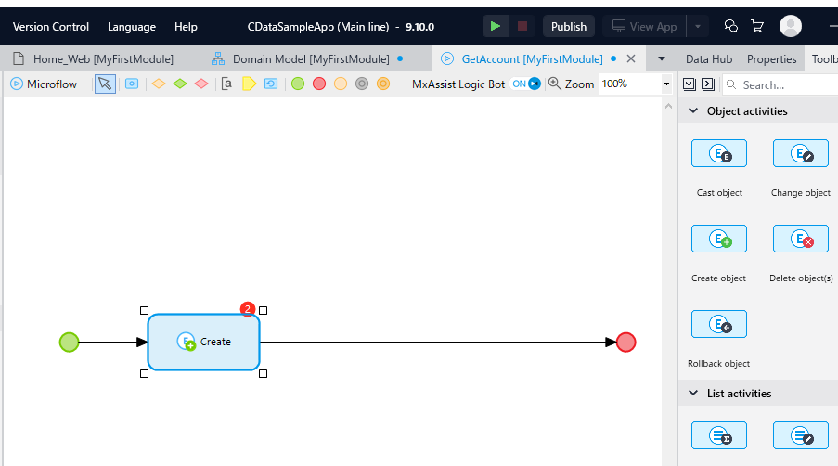Click the Publish button
The height and width of the screenshot is (466, 838).
pyautogui.click(x=569, y=26)
